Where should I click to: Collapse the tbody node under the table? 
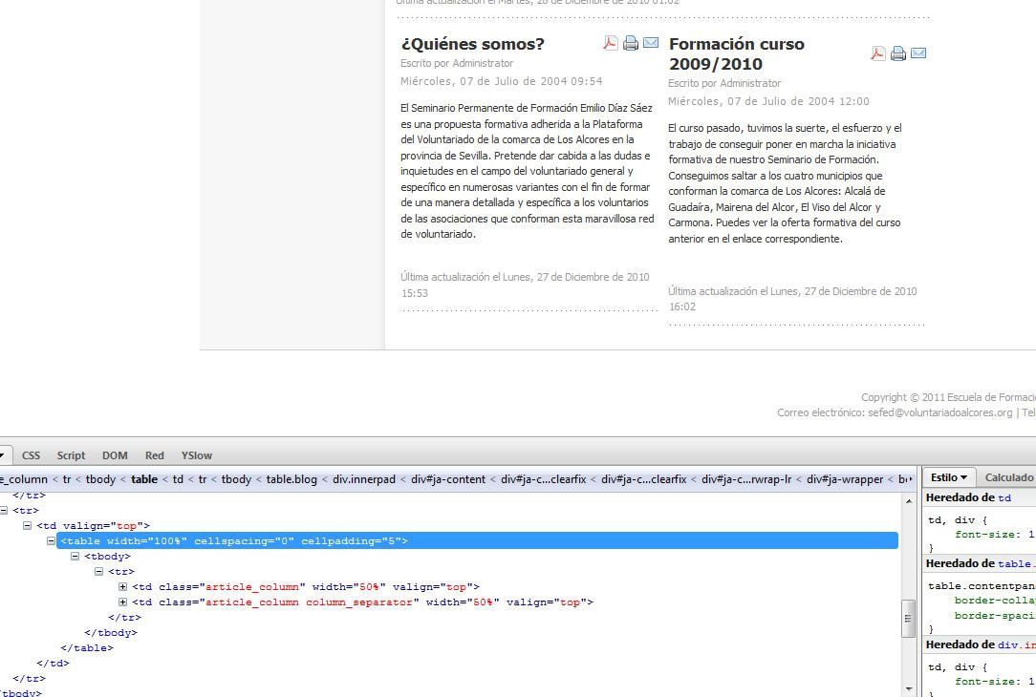tap(75, 556)
